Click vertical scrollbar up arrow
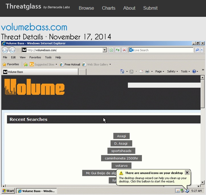 click(x=203, y=77)
